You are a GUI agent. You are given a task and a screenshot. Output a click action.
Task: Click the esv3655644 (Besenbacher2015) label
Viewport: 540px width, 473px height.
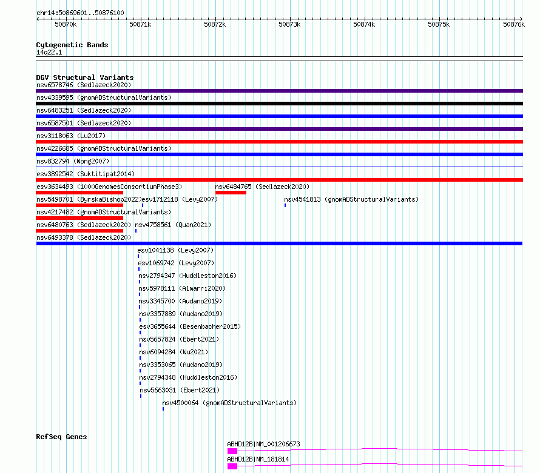[190, 326]
